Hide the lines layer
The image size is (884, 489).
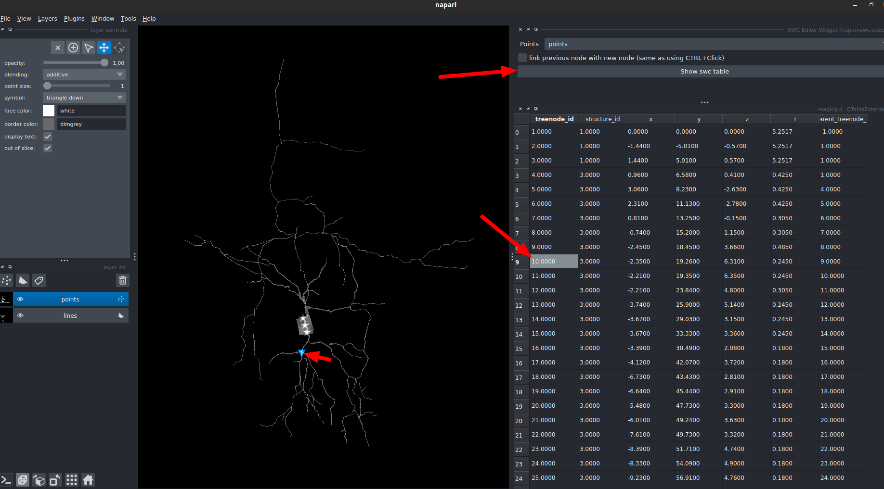[x=20, y=315]
